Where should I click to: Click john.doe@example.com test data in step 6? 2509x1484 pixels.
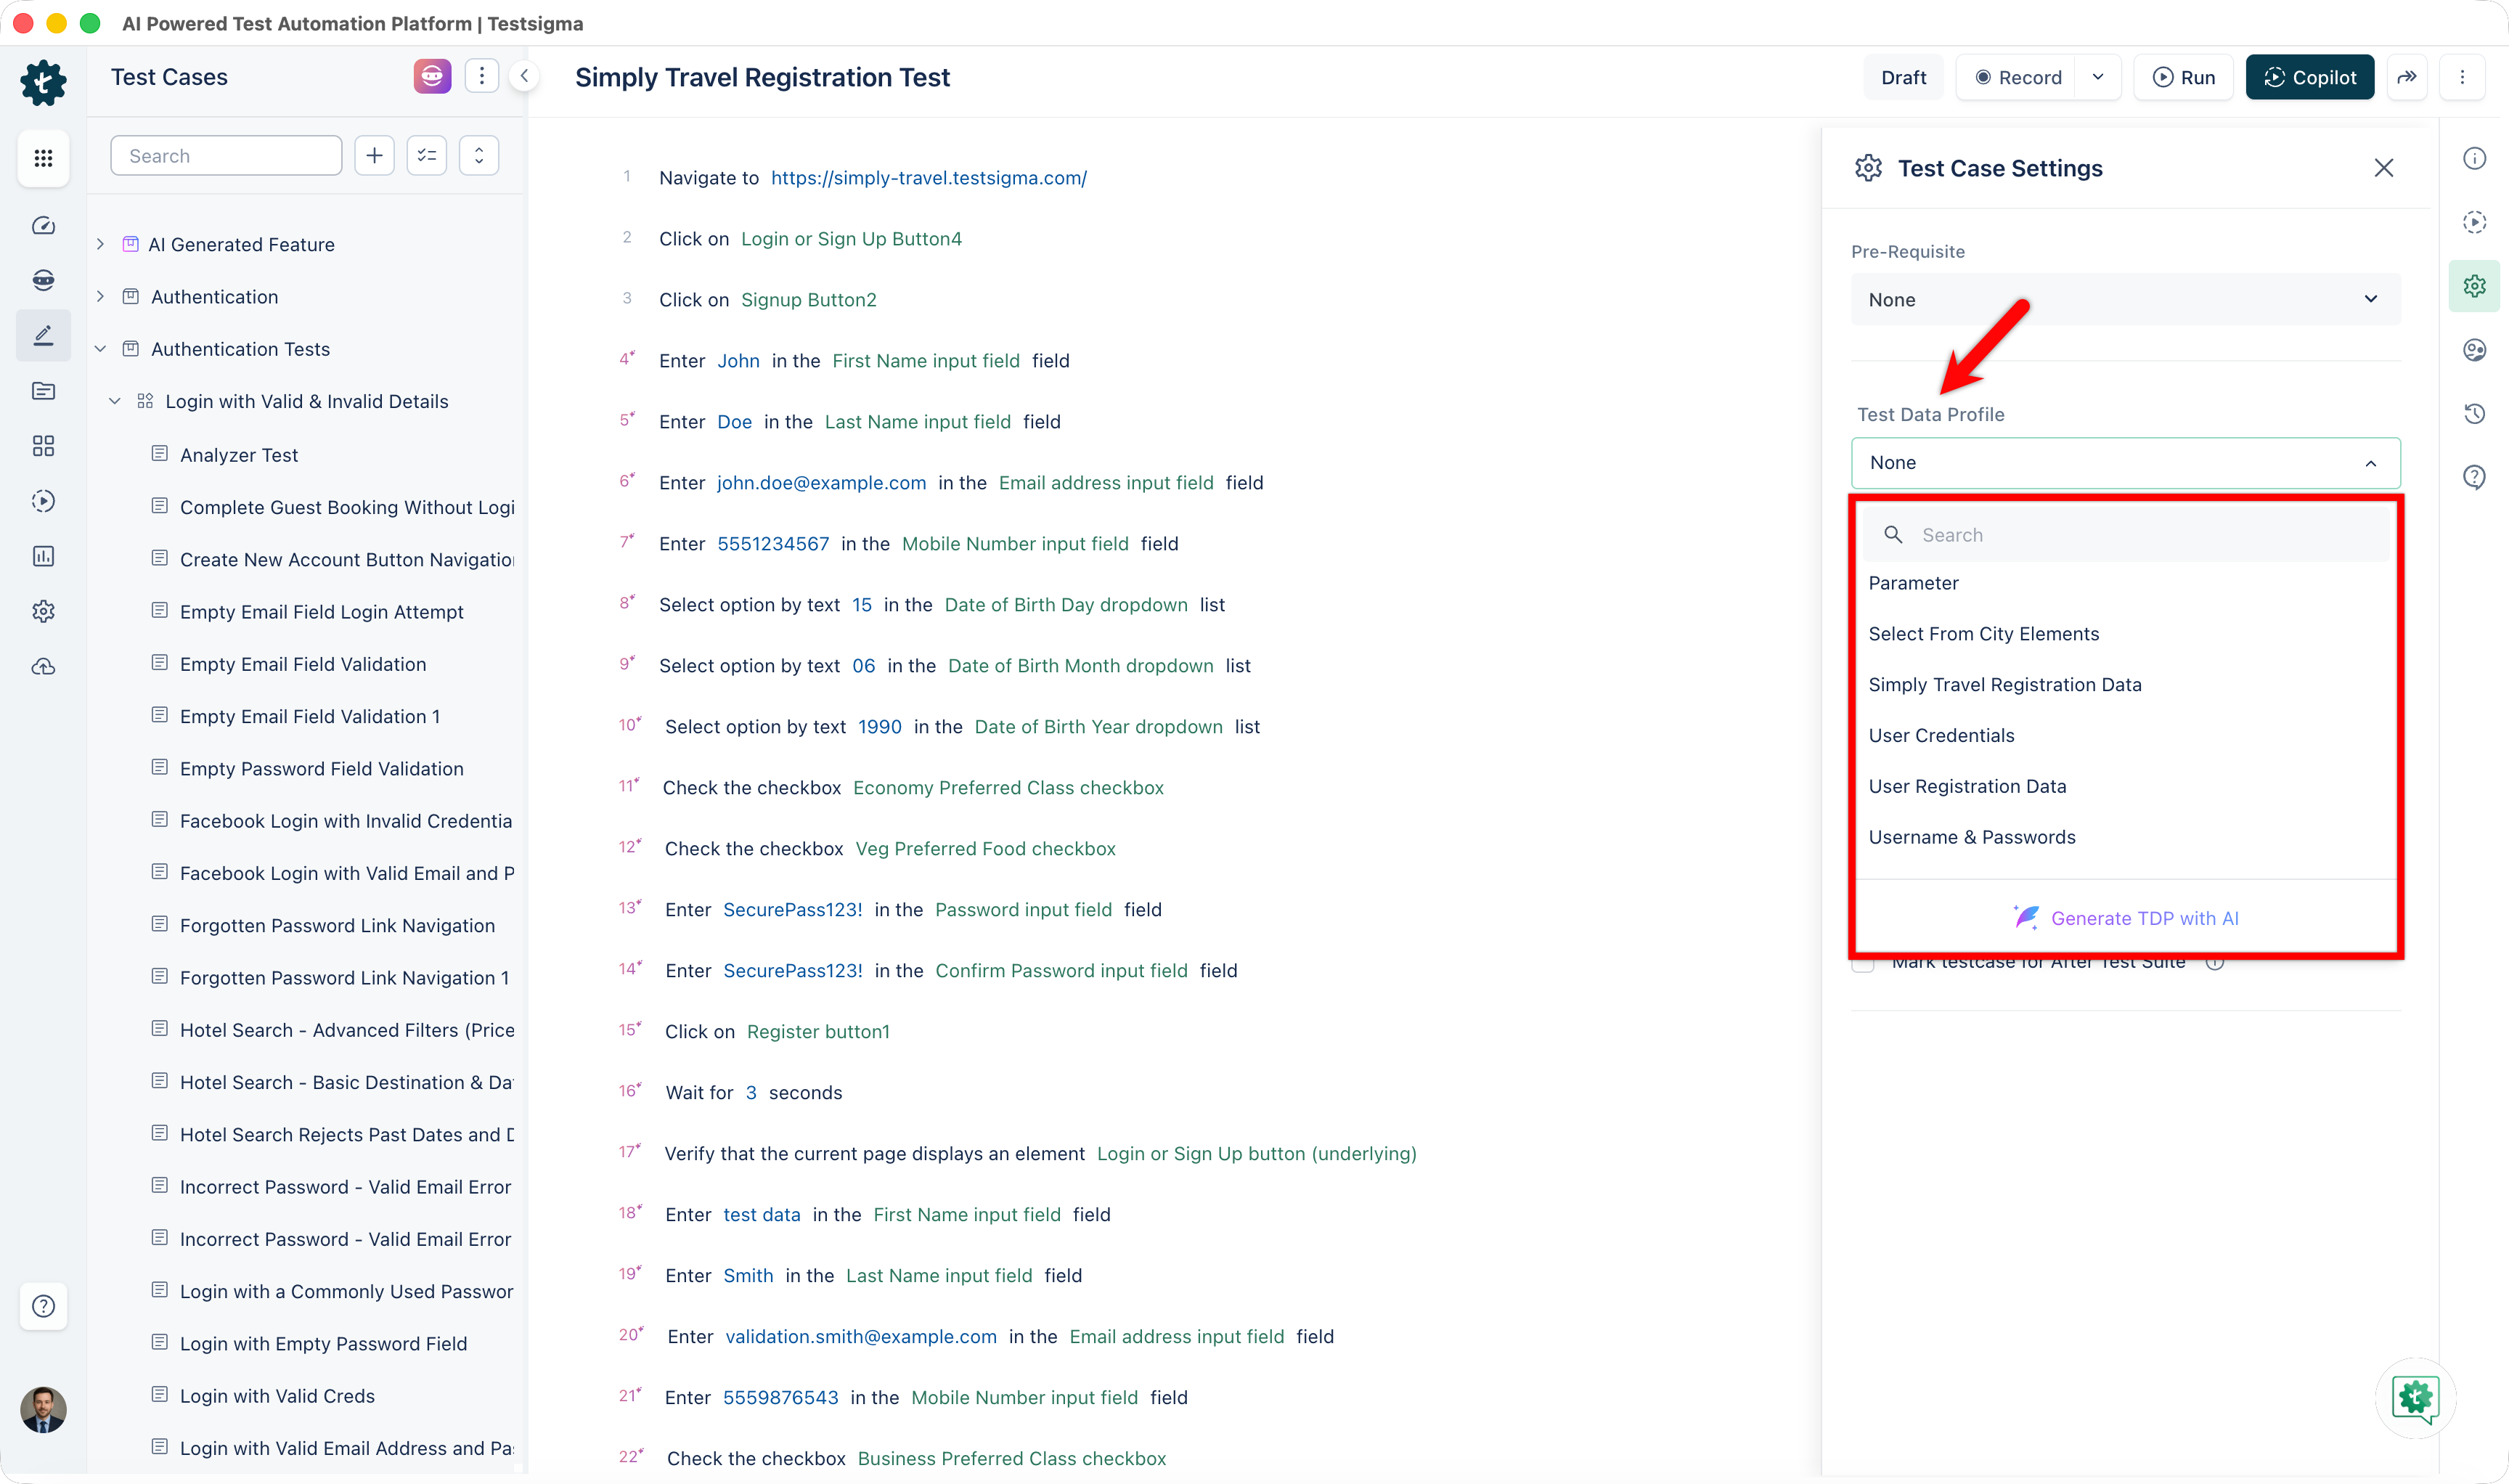(x=821, y=483)
